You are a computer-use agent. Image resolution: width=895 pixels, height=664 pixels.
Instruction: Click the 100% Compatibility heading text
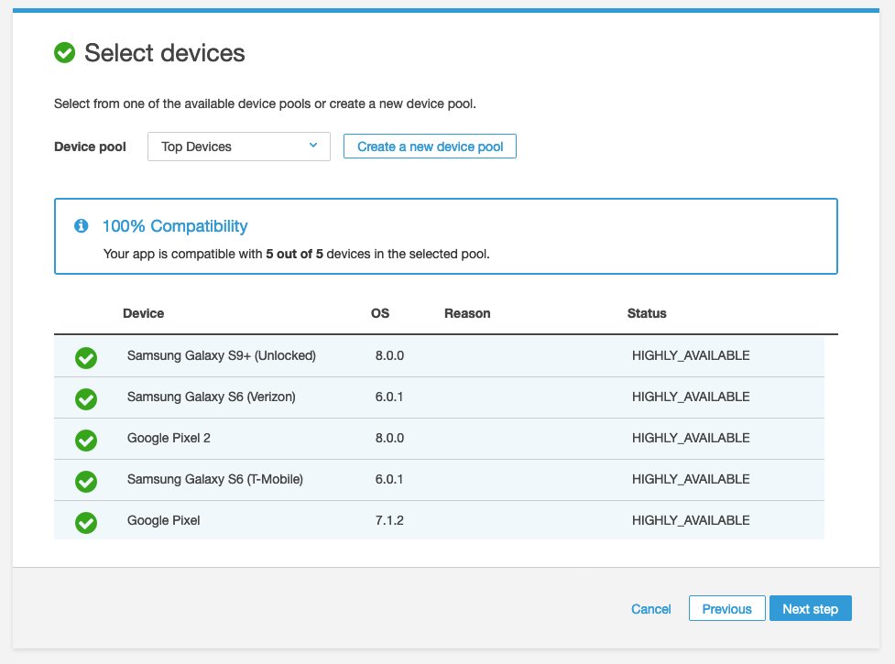[175, 226]
